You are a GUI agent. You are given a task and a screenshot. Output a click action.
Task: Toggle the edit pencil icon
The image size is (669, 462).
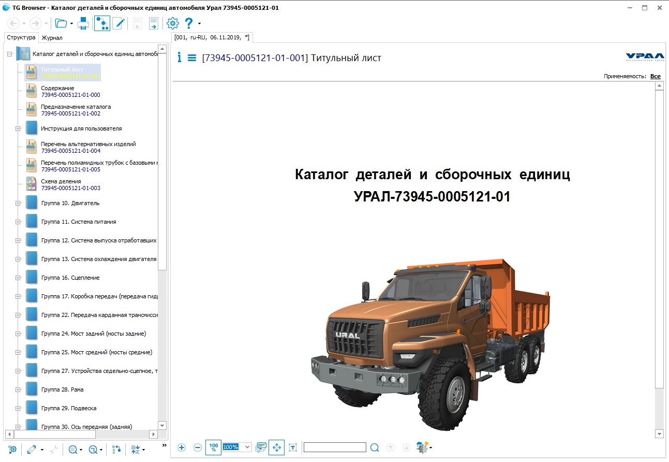(118, 23)
